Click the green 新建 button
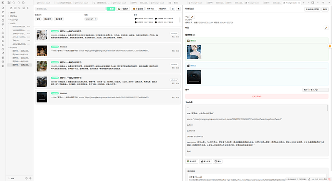Screen dimensions: 332x181 click(x=111, y=9)
